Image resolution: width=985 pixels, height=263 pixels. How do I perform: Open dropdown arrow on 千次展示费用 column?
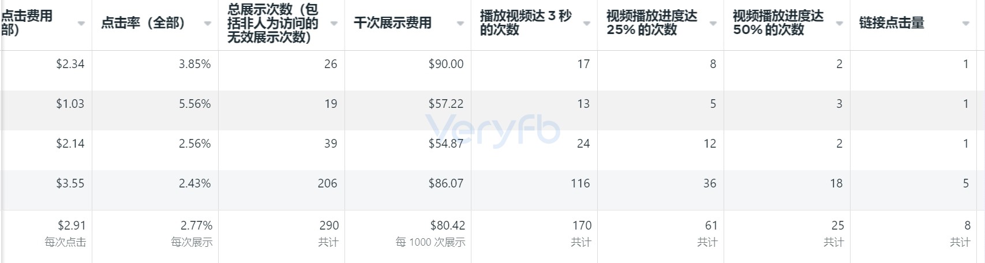point(460,24)
